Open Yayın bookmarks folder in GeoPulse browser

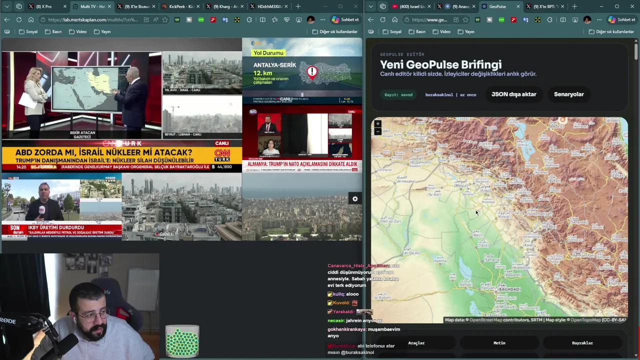[x=465, y=31]
